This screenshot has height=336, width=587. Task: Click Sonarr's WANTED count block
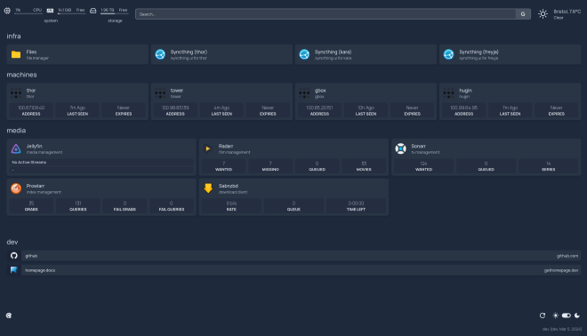click(x=423, y=166)
